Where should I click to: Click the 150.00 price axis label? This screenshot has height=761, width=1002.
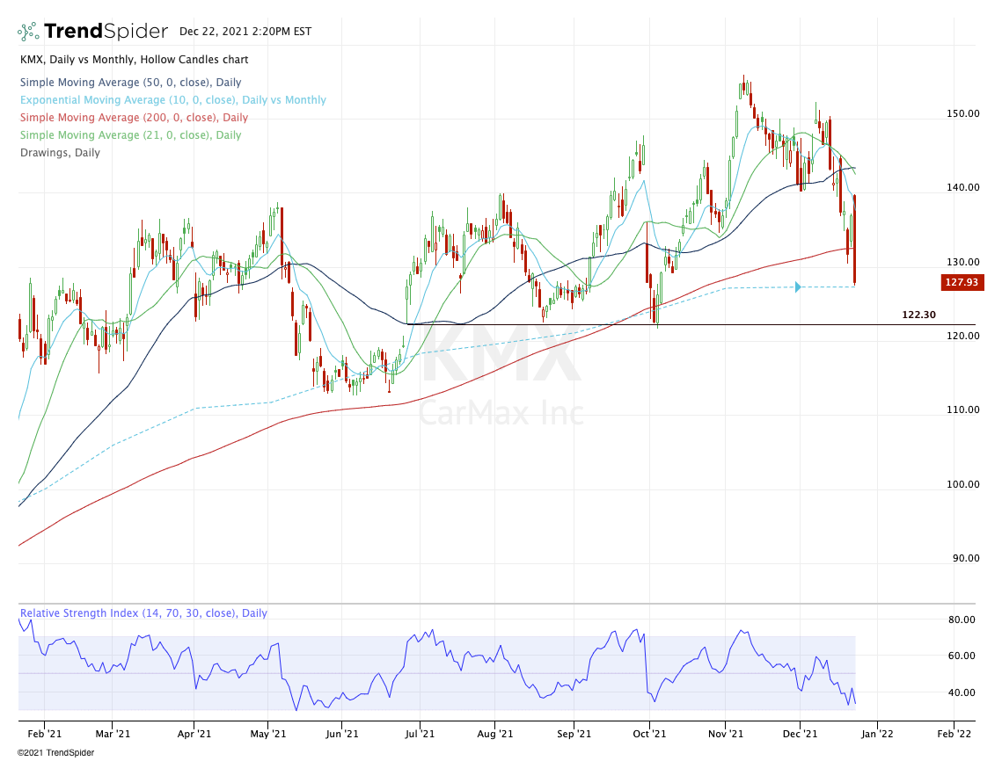963,113
